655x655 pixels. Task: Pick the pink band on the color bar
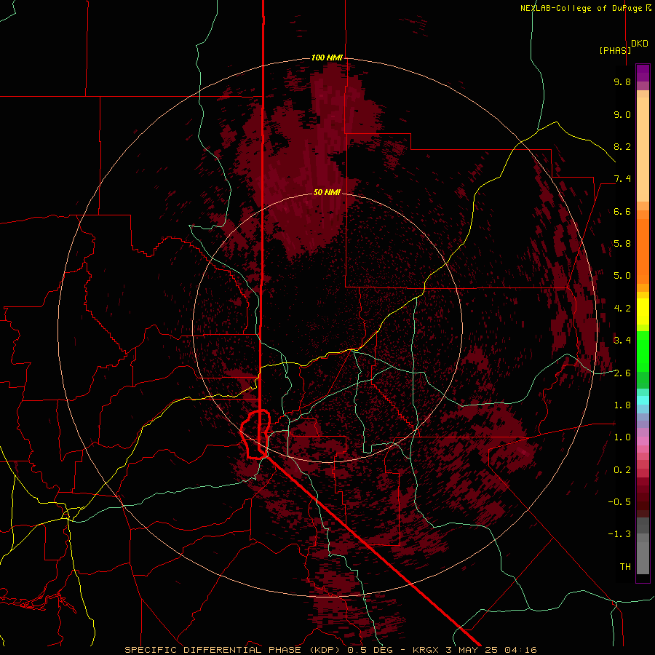click(643, 441)
